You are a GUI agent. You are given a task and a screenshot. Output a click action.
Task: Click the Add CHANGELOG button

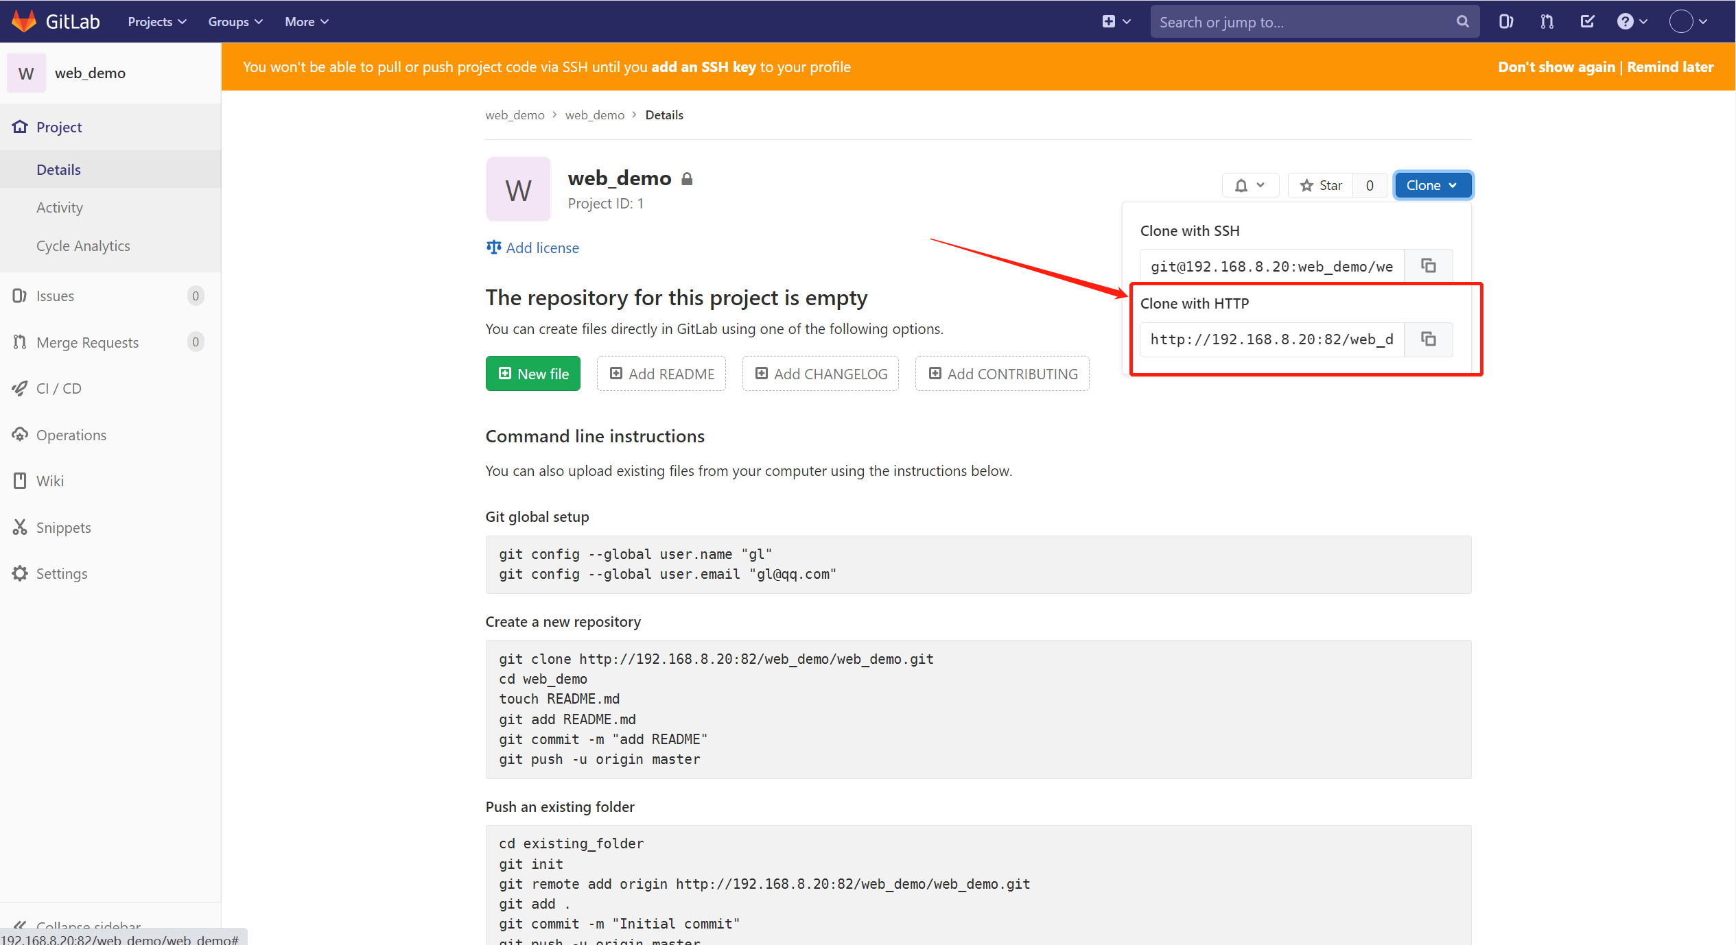(820, 374)
